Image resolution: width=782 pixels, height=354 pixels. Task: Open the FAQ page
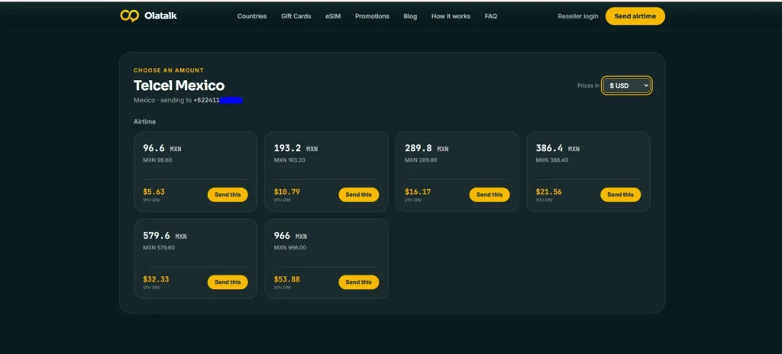[x=491, y=16]
